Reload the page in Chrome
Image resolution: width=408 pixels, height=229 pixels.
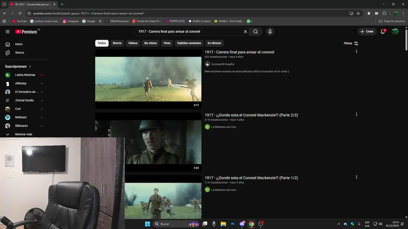20,13
